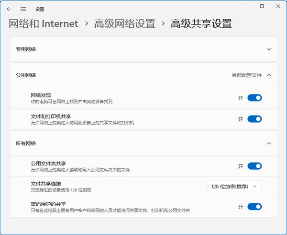Maximize the Settings window
The height and width of the screenshot is (235, 287).
pyautogui.click(x=262, y=6)
